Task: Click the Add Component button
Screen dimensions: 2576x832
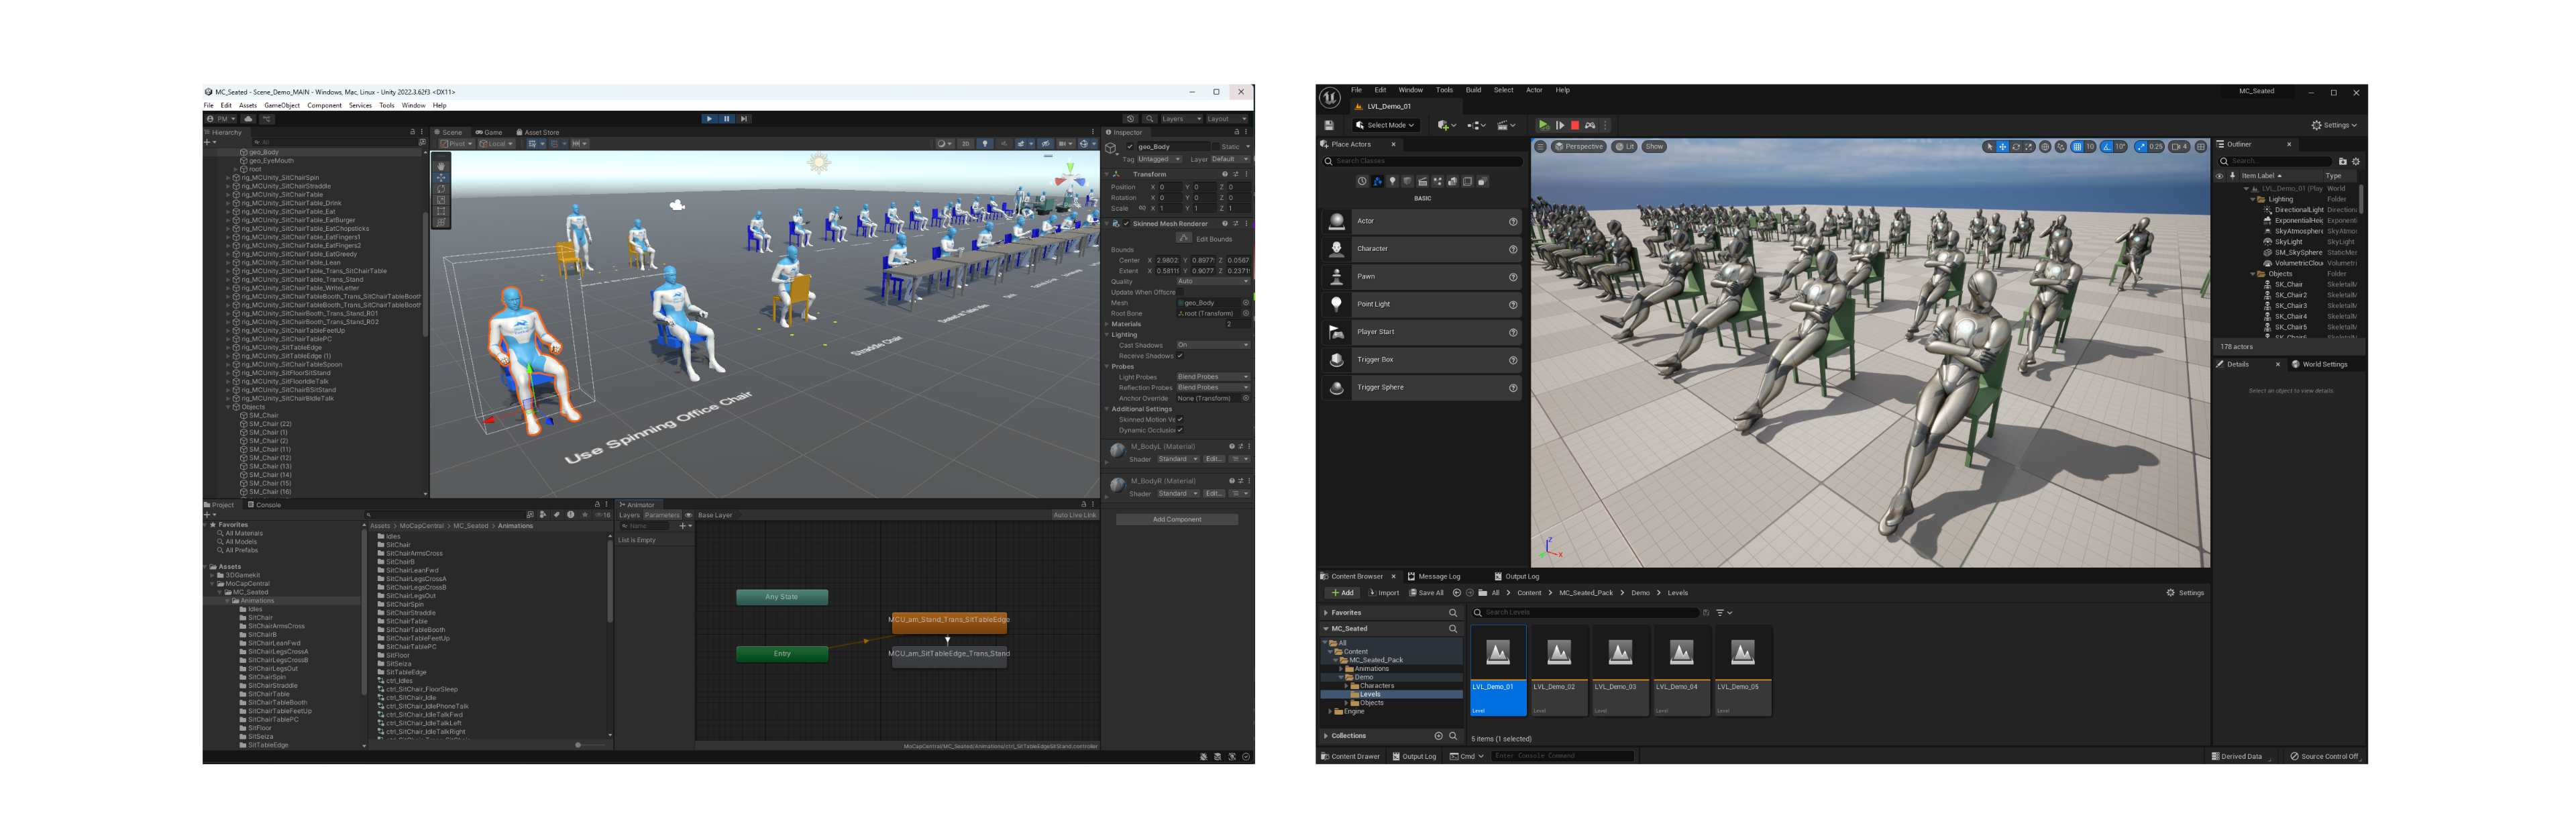Action: 1177,519
